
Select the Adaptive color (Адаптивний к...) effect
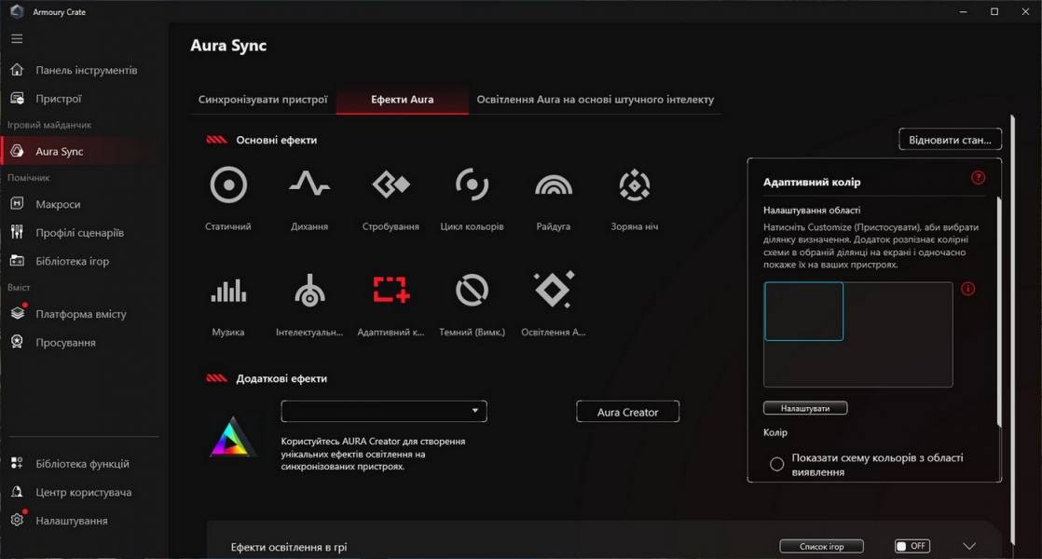click(x=391, y=290)
